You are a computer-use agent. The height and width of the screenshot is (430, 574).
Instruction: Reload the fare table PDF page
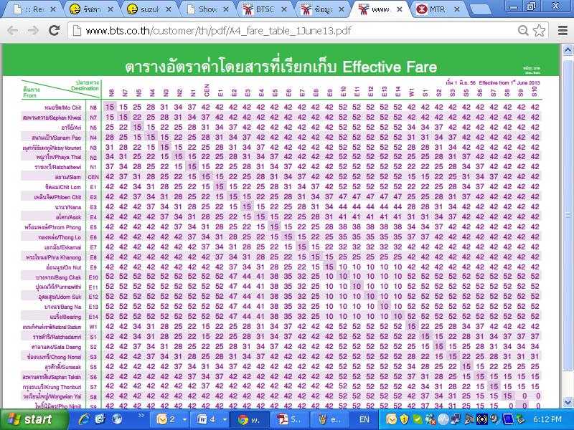(55, 30)
